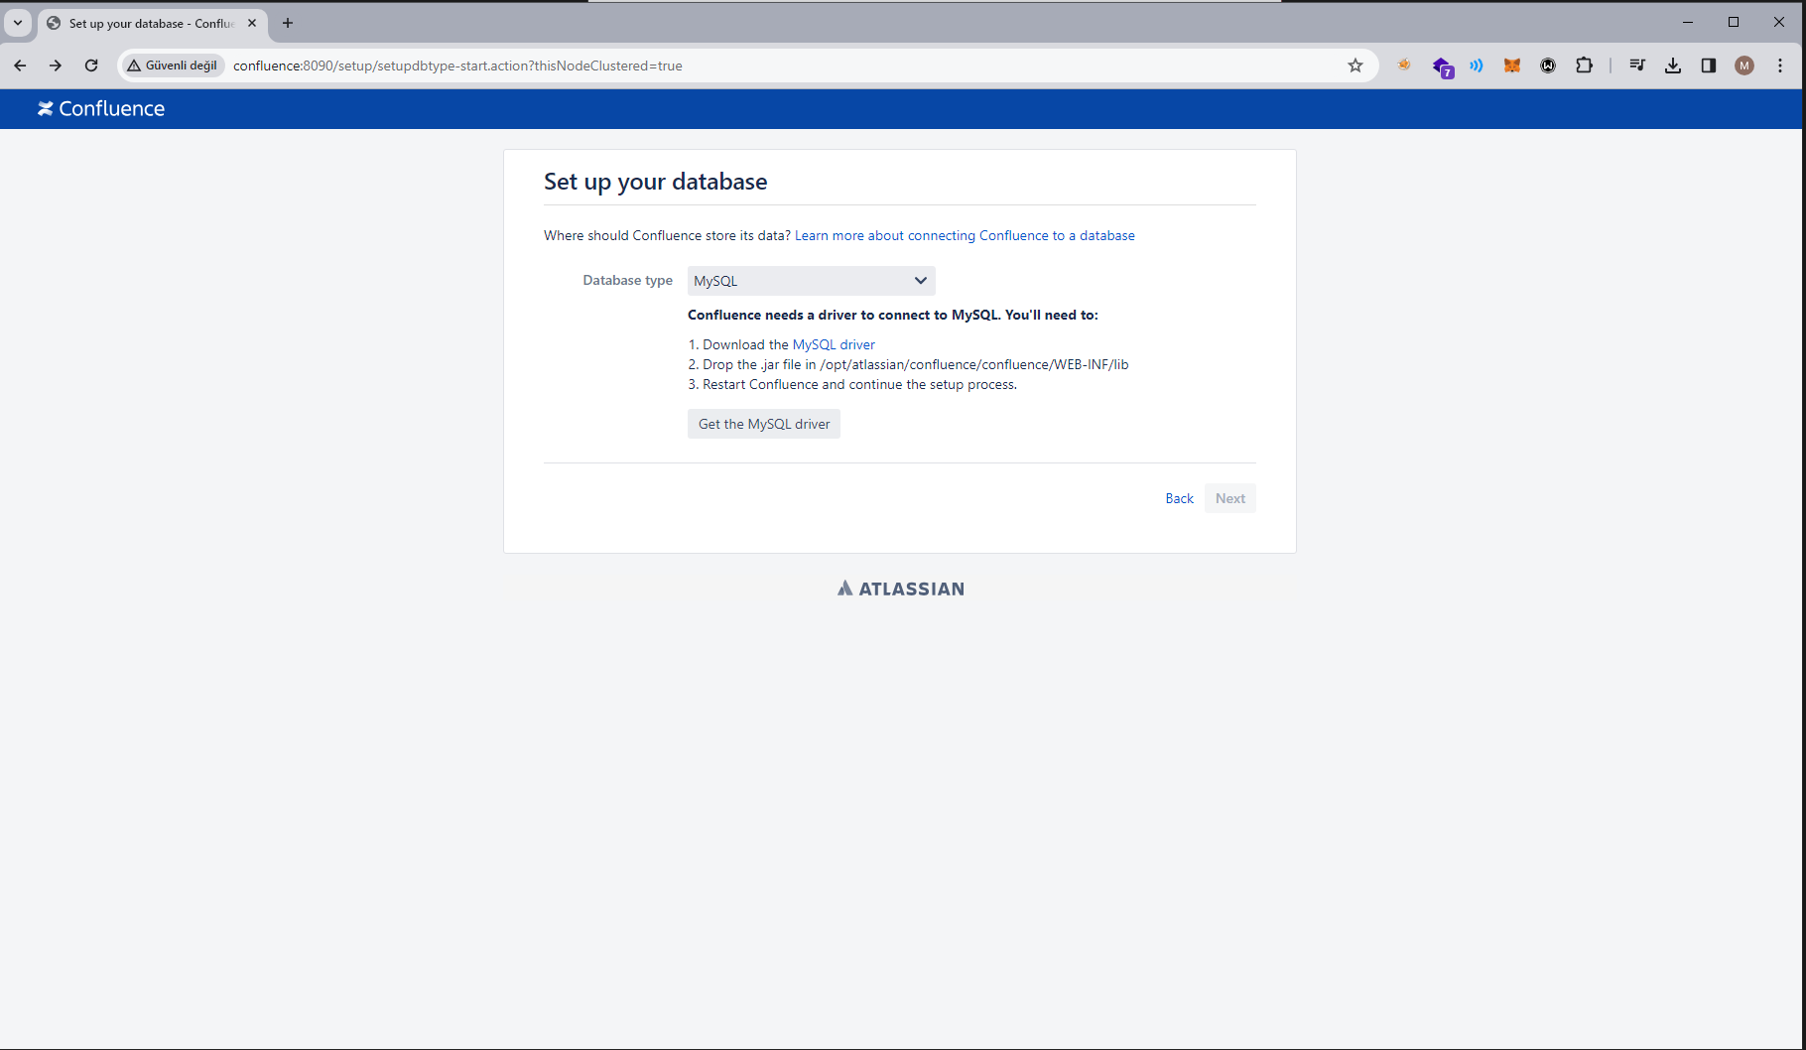1806x1050 pixels.
Task: Go forward in browser history
Action: 56,66
